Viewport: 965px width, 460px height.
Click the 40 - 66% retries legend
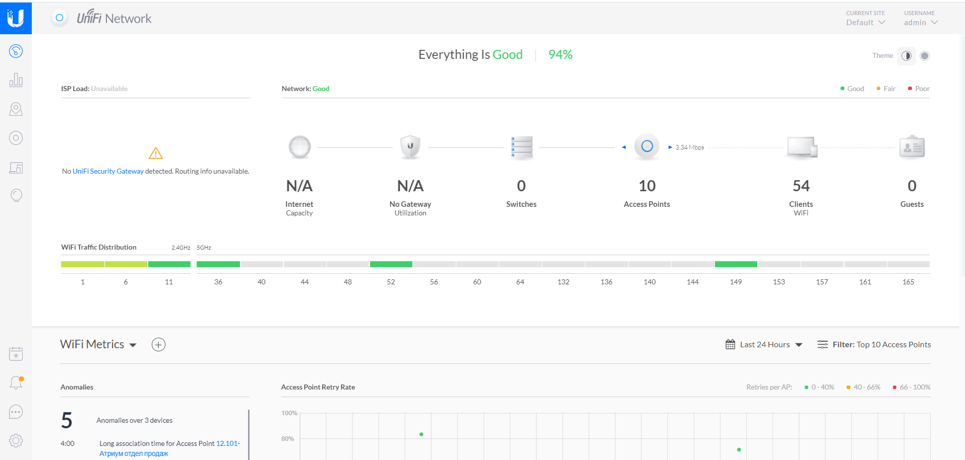click(x=863, y=388)
